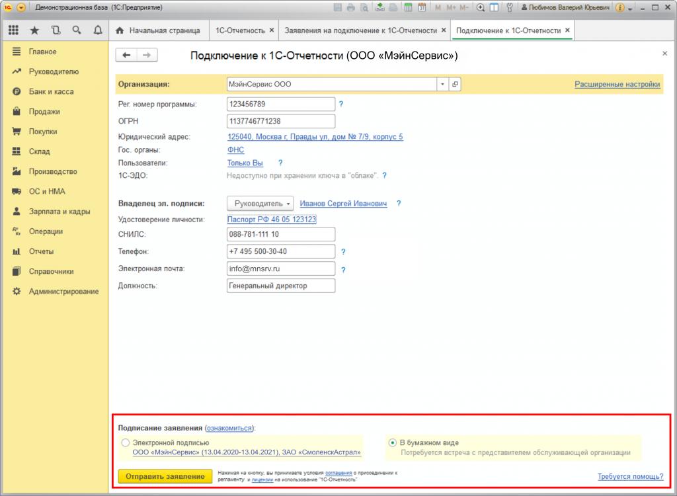Click the zoom magnifier icon in the title bar
Viewport: 677px width, 496px height.
(481, 8)
